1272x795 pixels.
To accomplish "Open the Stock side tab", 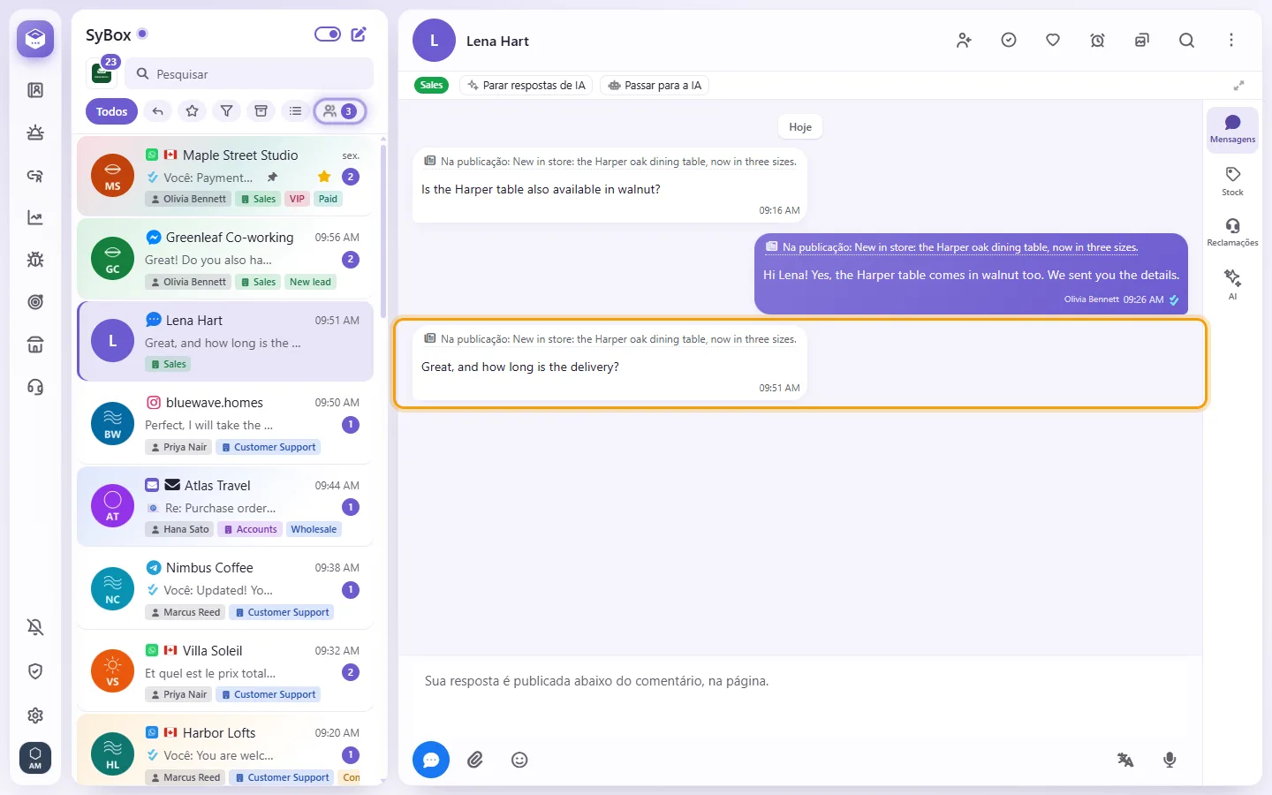I will [x=1232, y=180].
